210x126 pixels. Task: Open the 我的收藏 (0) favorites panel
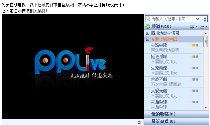click(176, 114)
